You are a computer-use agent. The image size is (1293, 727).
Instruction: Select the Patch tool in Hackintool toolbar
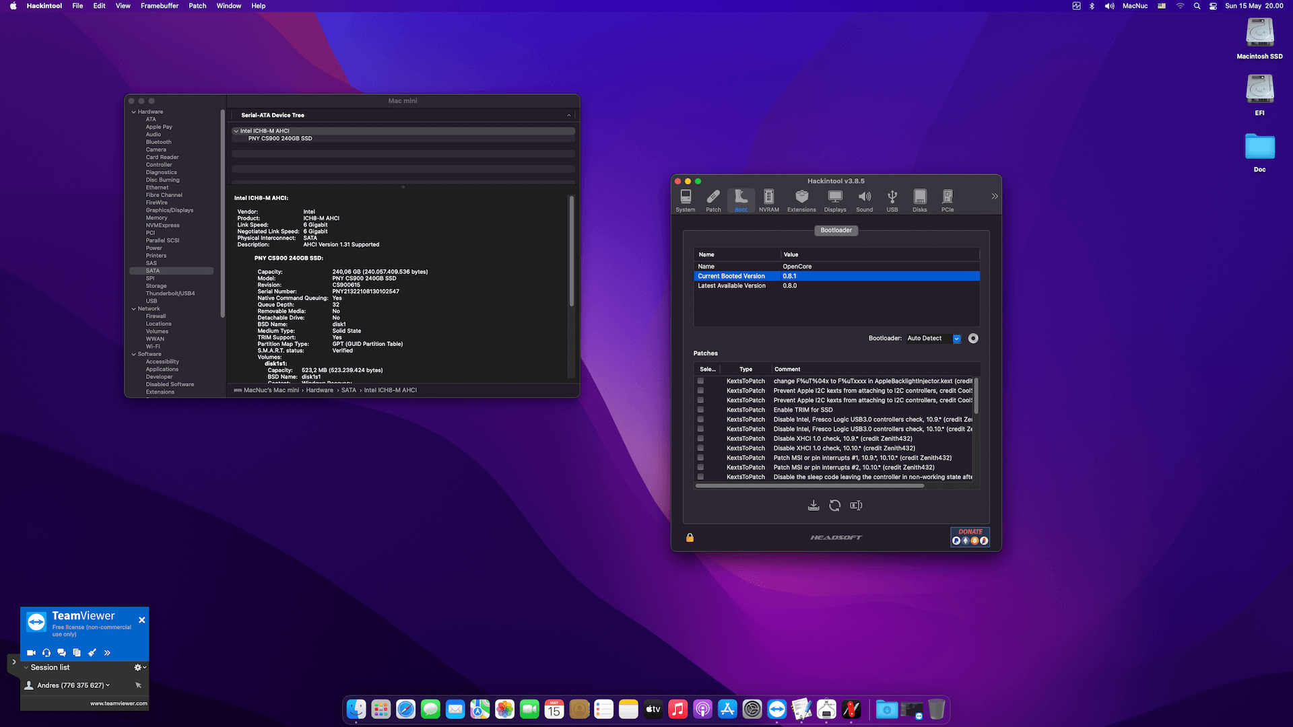coord(713,200)
